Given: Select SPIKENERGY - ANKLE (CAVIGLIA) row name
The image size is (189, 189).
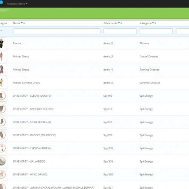Looking at the screenshot, I should [x=32, y=122].
